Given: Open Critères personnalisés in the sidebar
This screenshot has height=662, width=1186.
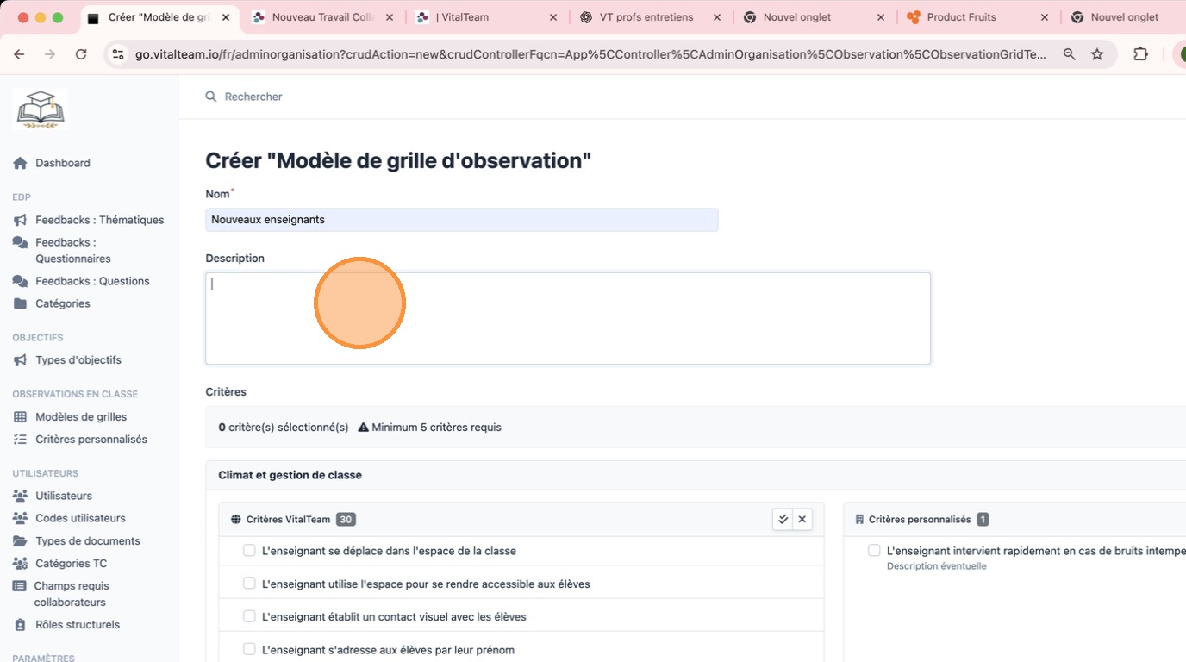Looking at the screenshot, I should [x=91, y=440].
